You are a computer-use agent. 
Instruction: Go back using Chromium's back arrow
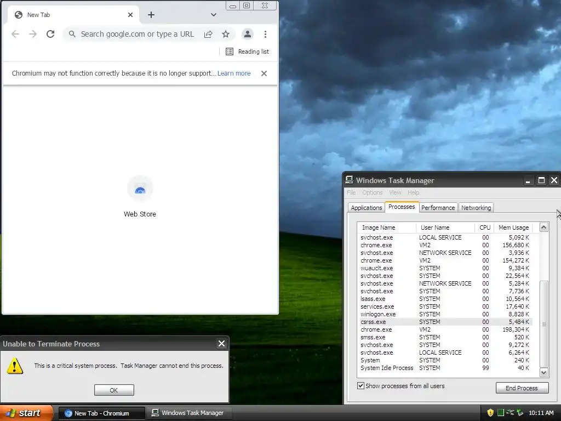tap(15, 34)
